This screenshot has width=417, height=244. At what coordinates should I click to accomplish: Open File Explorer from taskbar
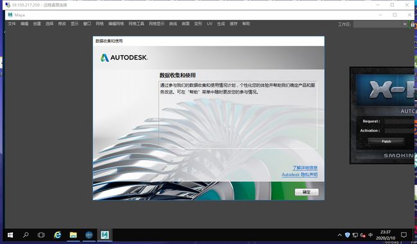pyautogui.click(x=73, y=235)
